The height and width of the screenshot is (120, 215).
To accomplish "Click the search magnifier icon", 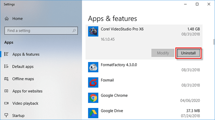I will click(74, 30).
